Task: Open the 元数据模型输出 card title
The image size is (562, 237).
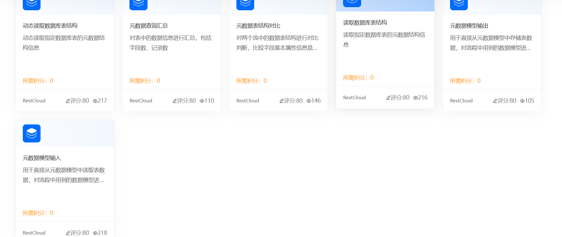Action: coord(469,26)
